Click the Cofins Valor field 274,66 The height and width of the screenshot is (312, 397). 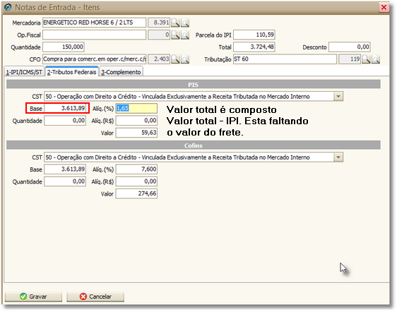[136, 193]
